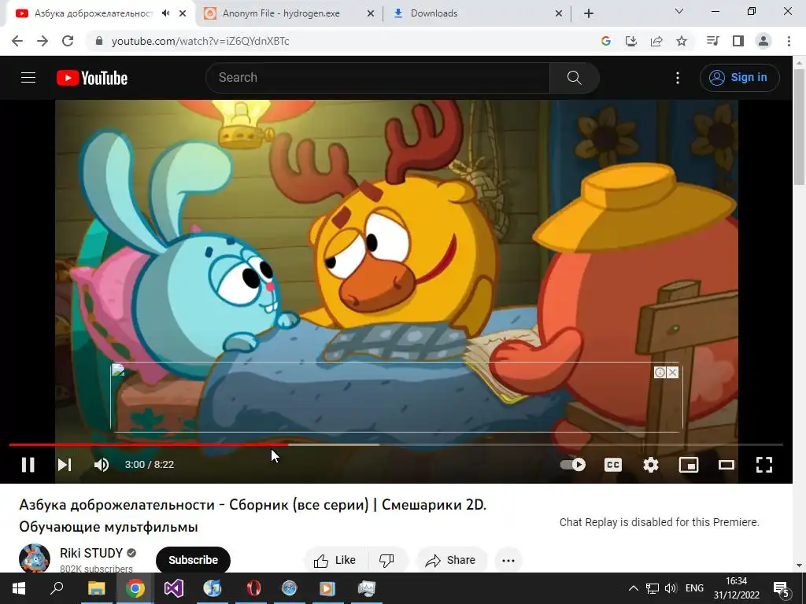Screen dimensions: 806x604
Task: Close the Anonym File tab
Action: (370, 14)
